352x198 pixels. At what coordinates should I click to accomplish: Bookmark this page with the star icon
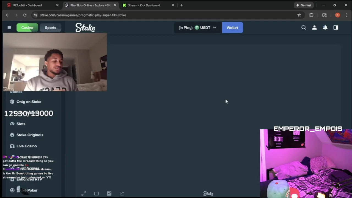coord(299,15)
